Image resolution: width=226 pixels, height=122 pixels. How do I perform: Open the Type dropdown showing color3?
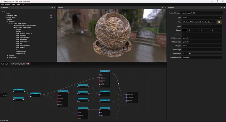point(202,18)
